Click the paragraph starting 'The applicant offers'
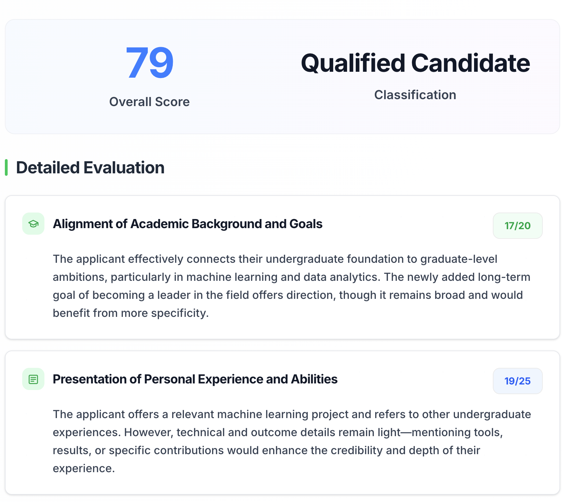565x502 pixels. (x=292, y=441)
